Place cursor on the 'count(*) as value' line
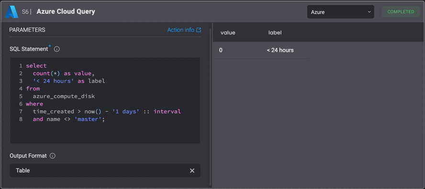The width and height of the screenshot is (425, 189). (64, 73)
